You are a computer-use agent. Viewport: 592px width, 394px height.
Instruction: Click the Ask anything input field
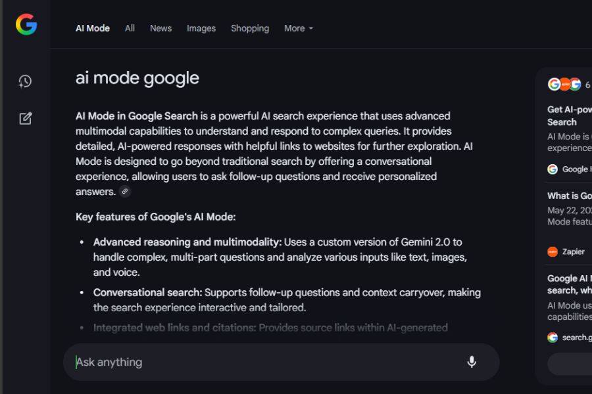[x=263, y=362]
